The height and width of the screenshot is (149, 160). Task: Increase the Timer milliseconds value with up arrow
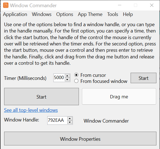click(x=67, y=76)
